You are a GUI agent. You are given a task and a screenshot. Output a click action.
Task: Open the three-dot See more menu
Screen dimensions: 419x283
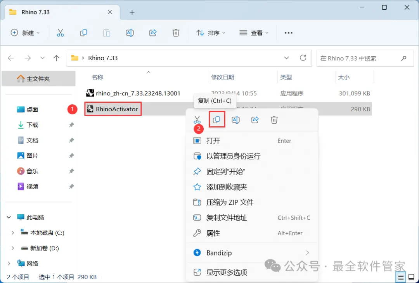pyautogui.click(x=289, y=33)
